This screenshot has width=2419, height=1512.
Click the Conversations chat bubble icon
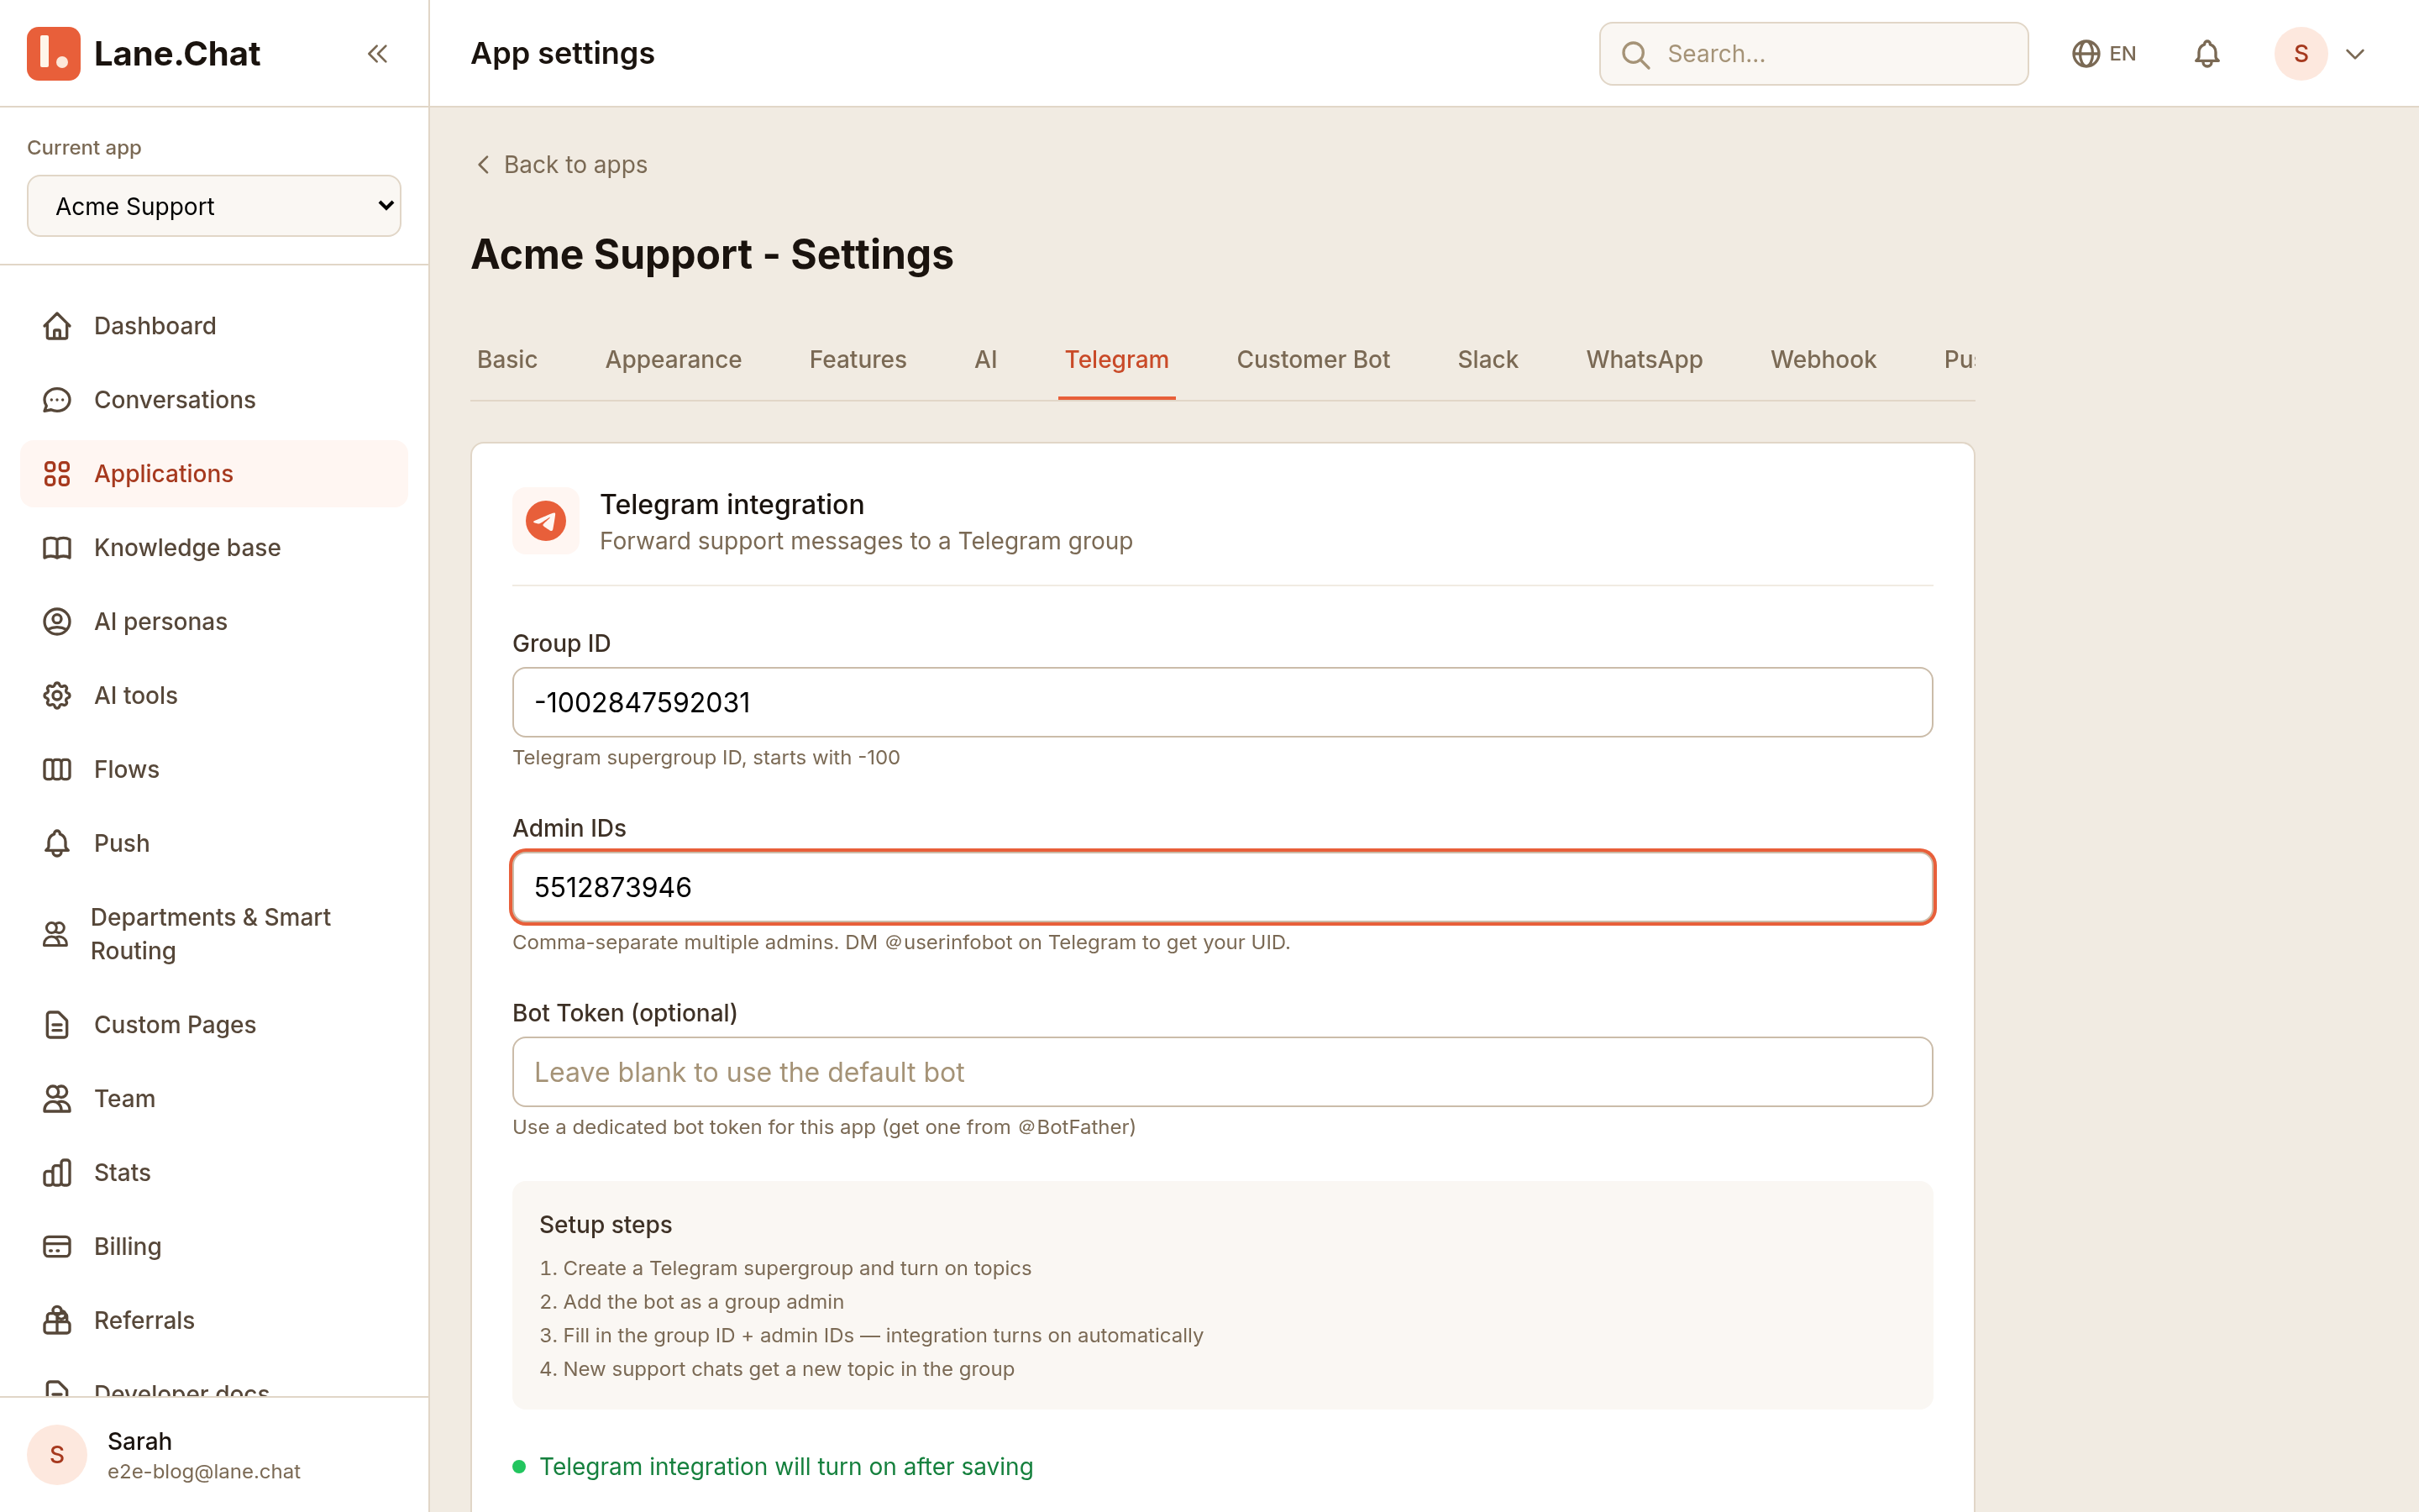click(x=57, y=400)
